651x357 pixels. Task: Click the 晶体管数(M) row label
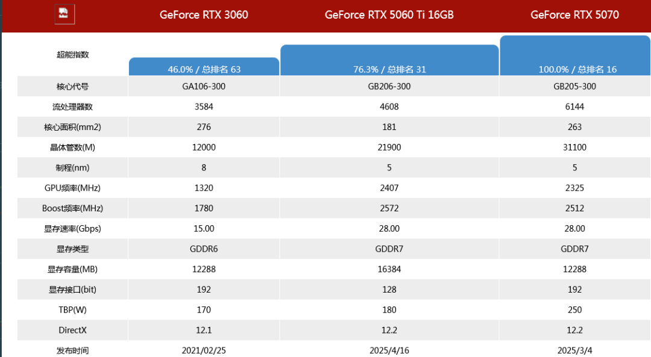point(73,147)
